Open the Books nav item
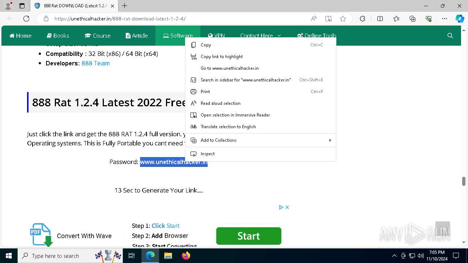Screen dimensions: 468x263 pos(58,35)
